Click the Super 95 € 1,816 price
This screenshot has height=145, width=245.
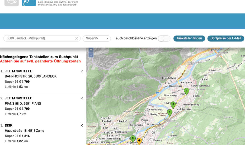pyautogui.click(x=17, y=136)
